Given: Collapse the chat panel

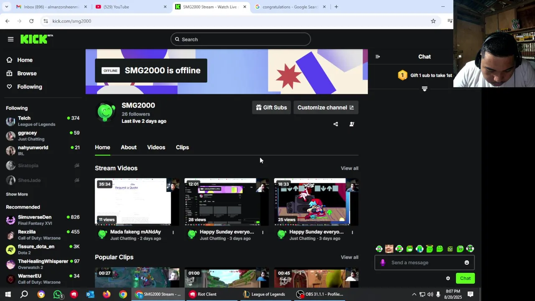Looking at the screenshot, I should (x=377, y=57).
